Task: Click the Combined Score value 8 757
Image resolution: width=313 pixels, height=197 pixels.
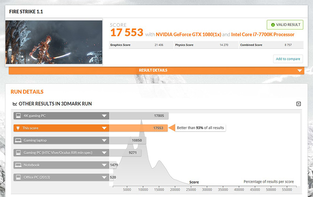Action: point(288,45)
